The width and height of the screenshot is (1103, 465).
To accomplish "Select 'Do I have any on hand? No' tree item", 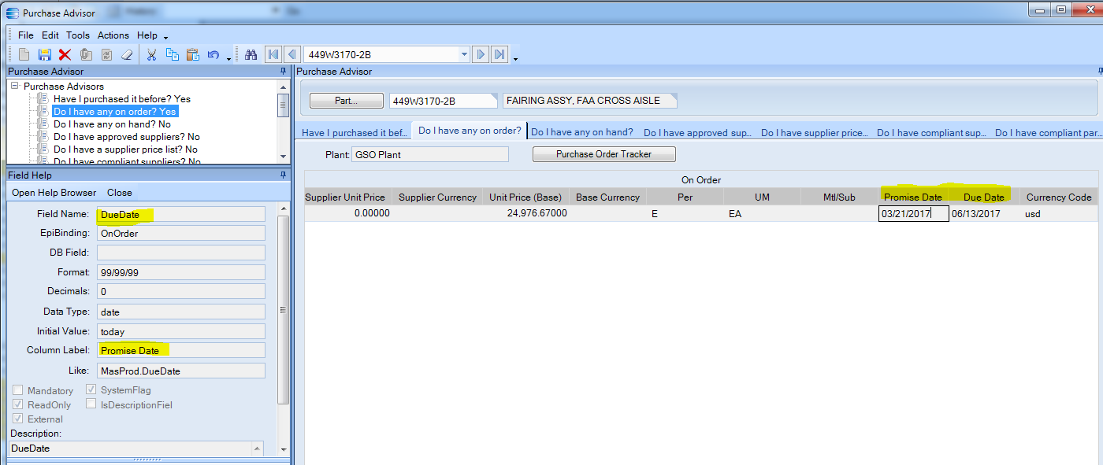I will coord(112,124).
